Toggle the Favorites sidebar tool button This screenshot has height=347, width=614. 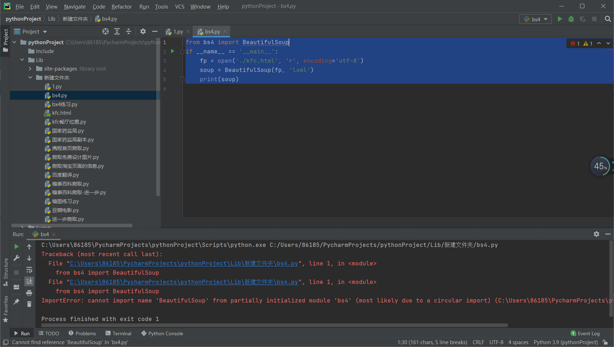pyautogui.click(x=5, y=309)
